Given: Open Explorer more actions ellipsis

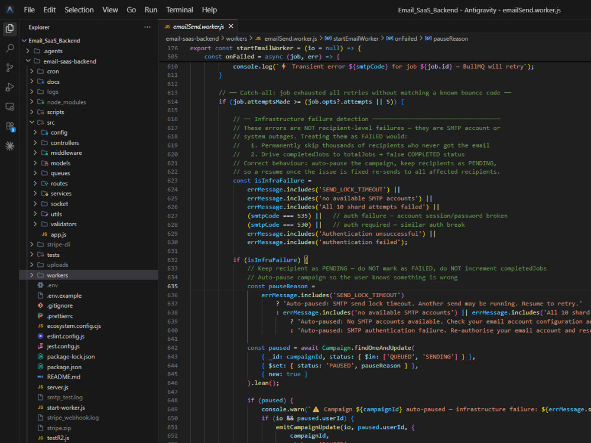Looking at the screenshot, I should point(147,27).
